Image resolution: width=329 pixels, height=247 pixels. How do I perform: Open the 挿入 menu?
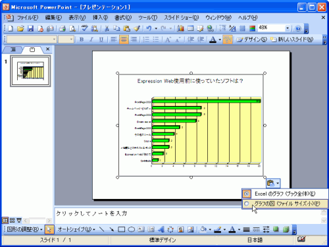tap(100, 18)
